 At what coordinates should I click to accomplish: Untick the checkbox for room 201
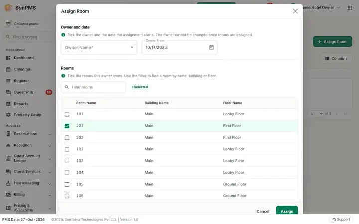[67, 126]
